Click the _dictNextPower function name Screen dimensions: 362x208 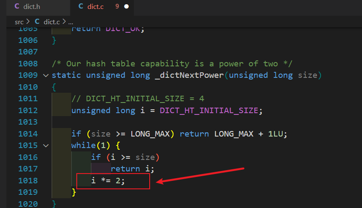point(189,75)
